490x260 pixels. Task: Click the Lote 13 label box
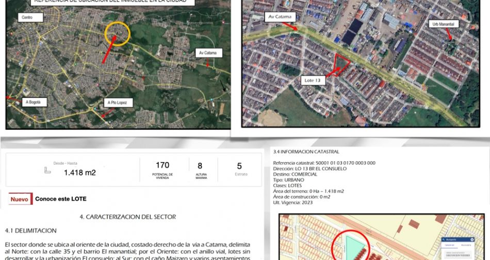pyautogui.click(x=313, y=80)
